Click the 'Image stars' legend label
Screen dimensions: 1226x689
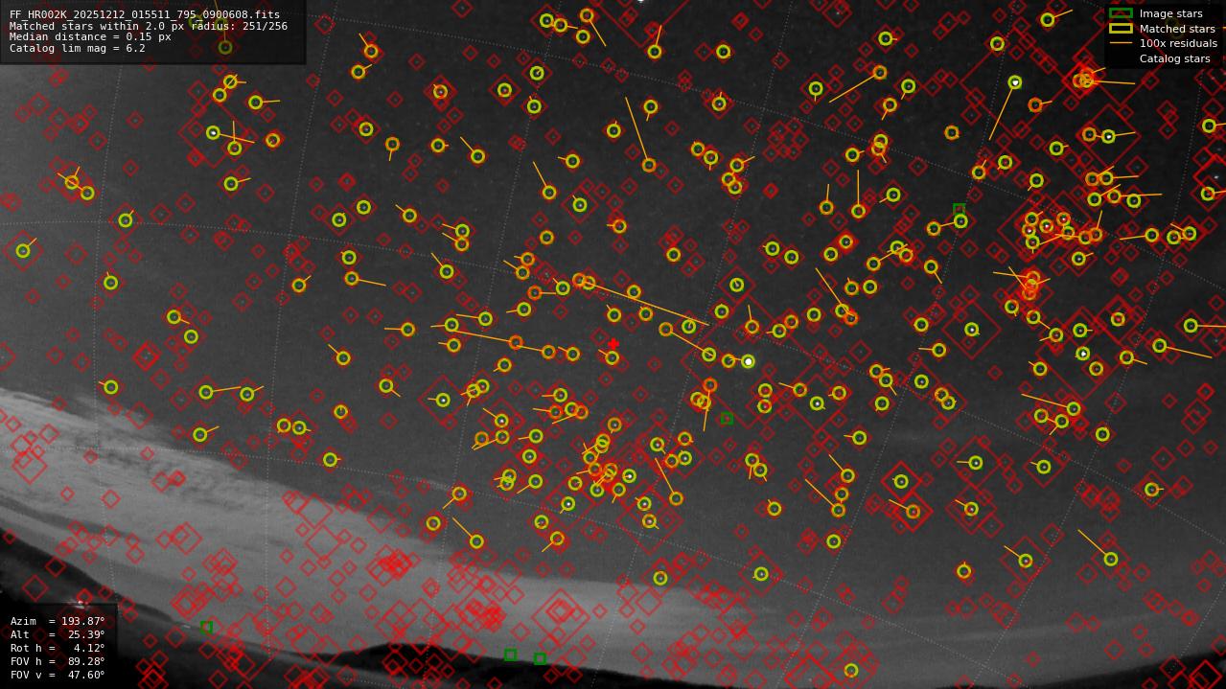(x=1170, y=13)
